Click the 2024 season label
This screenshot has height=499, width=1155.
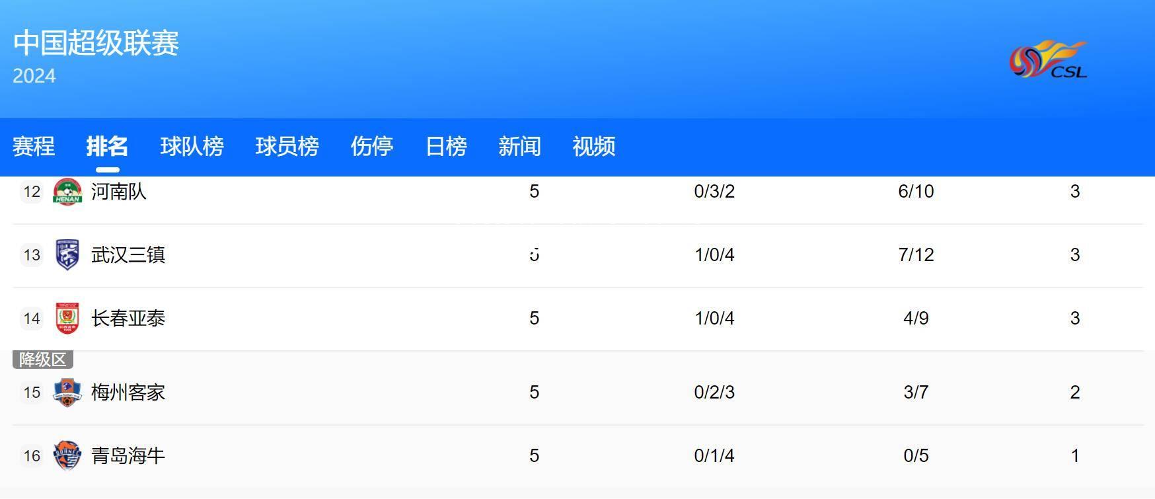click(x=34, y=76)
